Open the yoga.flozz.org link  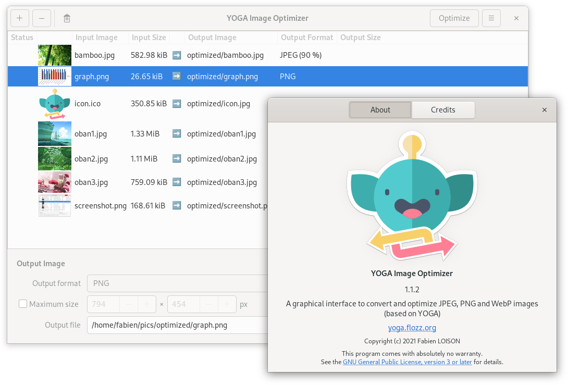(412, 328)
